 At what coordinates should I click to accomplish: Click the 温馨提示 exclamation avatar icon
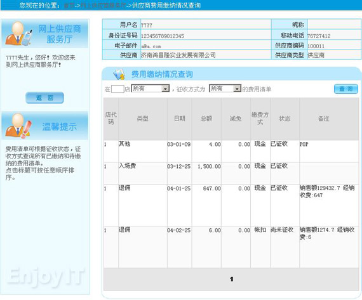pyautogui.click(x=18, y=126)
